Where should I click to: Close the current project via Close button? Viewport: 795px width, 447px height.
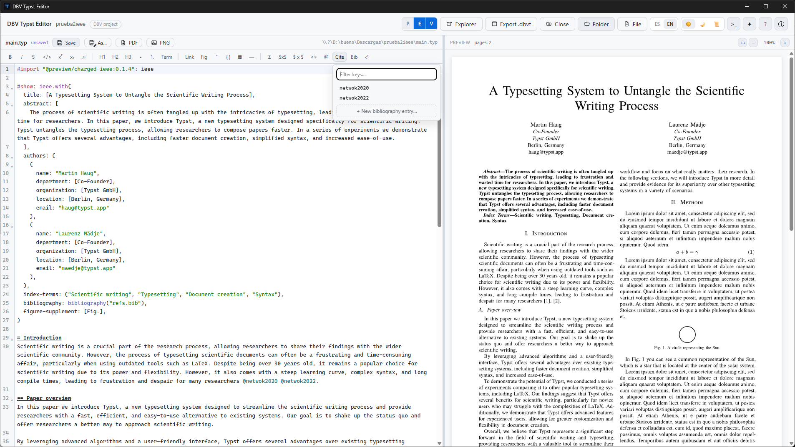pyautogui.click(x=558, y=24)
